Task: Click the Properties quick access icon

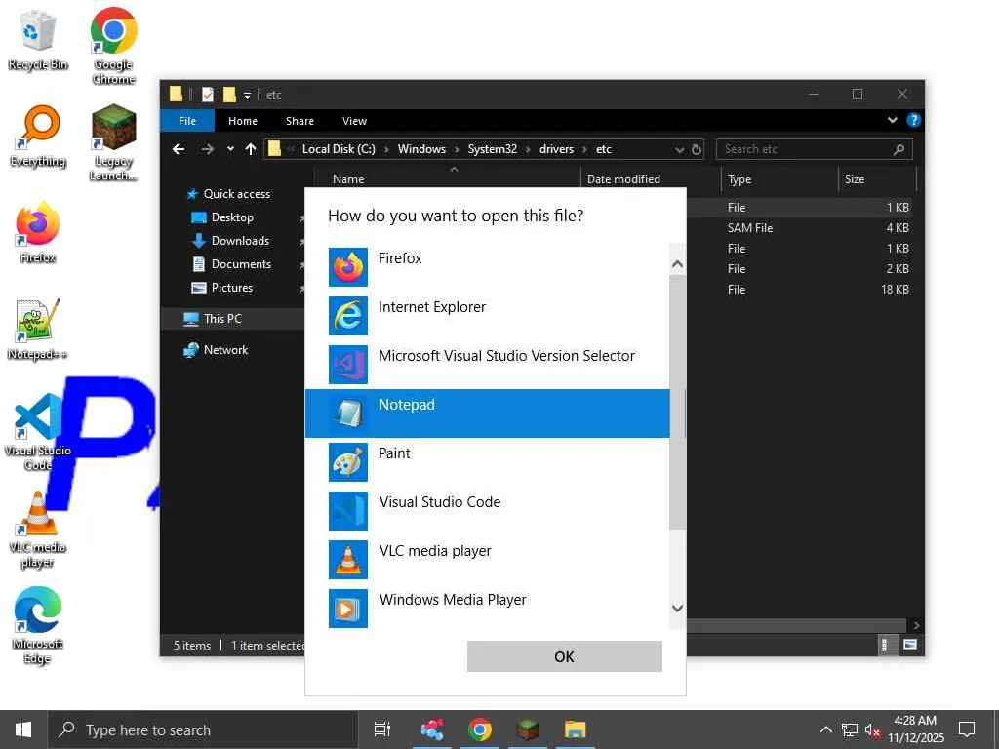Action: pos(208,95)
